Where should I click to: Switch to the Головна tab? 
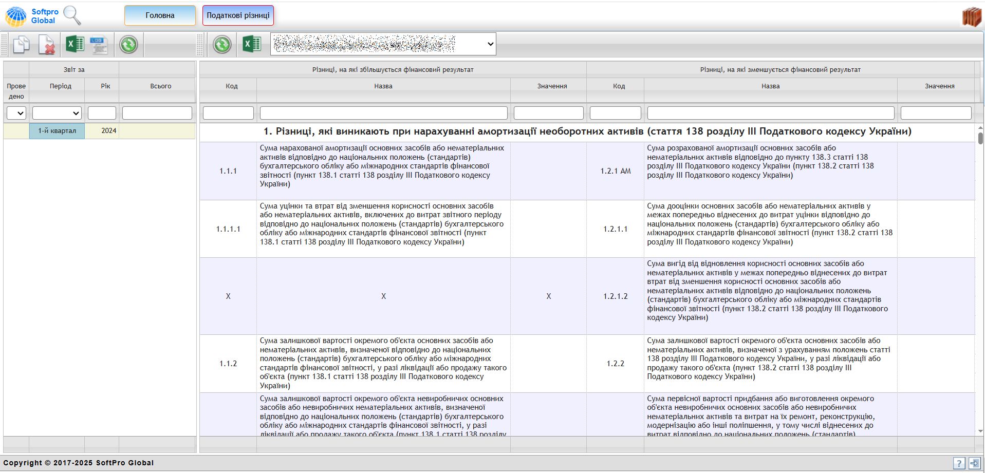(x=160, y=15)
